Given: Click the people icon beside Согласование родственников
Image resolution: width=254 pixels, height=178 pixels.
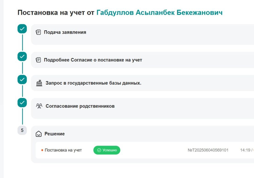Looking at the screenshot, I should (x=39, y=106).
